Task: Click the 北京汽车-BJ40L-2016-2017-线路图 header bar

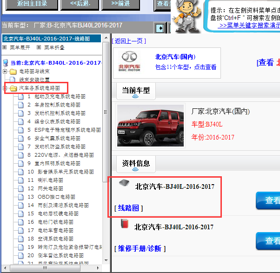Action: coord(52,39)
